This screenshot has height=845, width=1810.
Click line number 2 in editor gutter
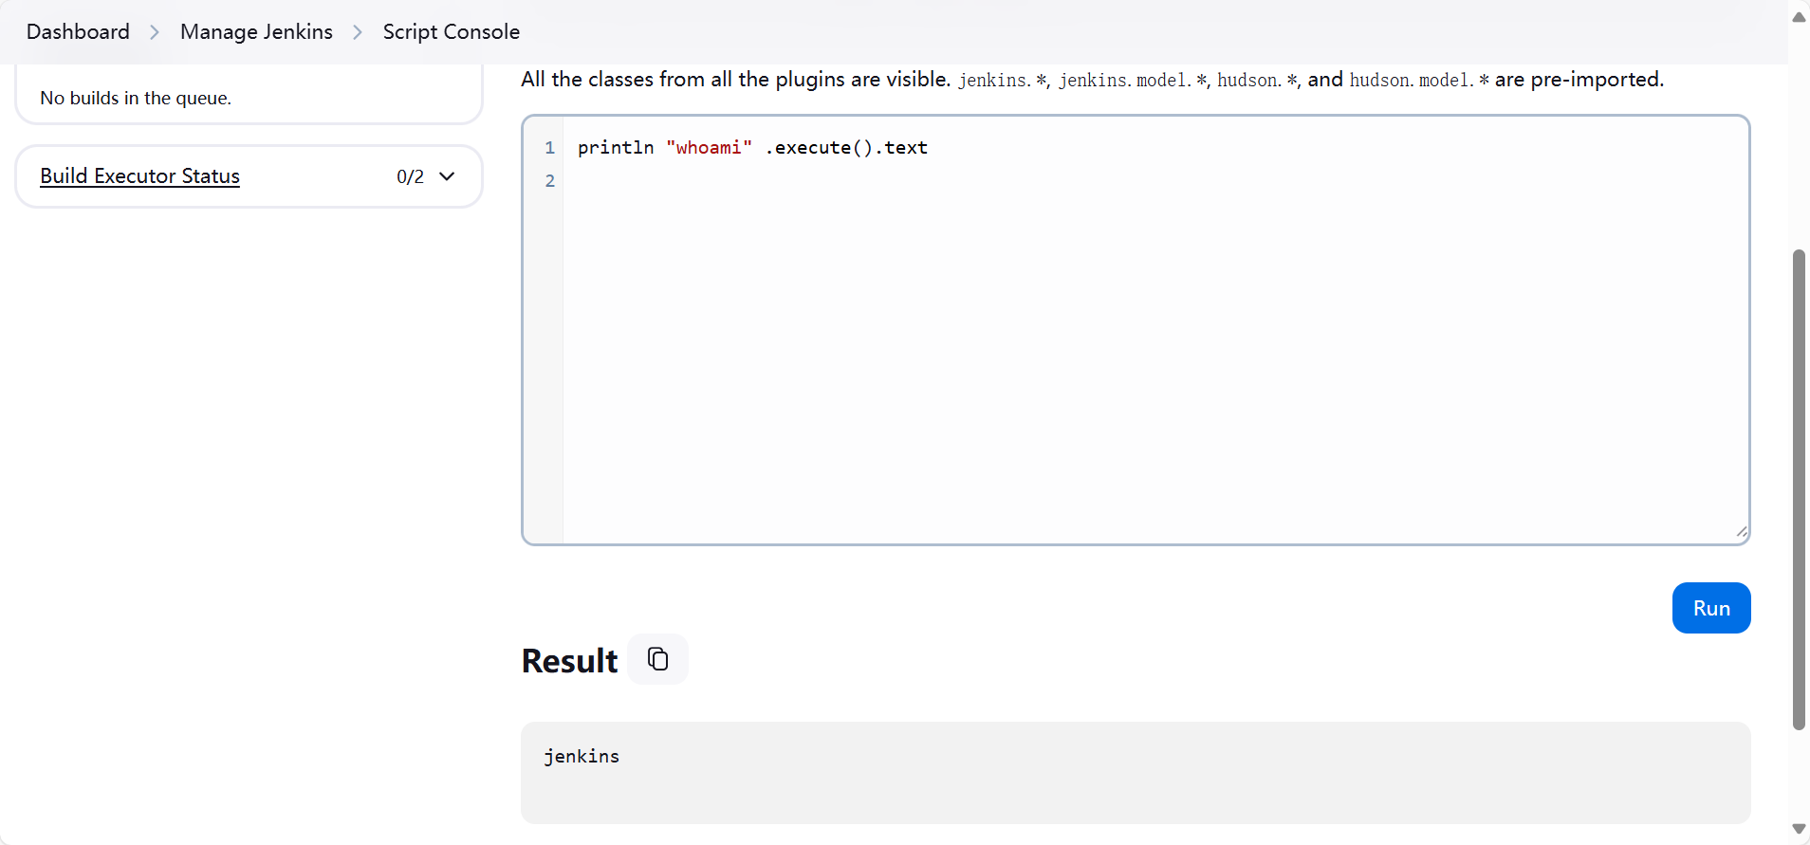[x=549, y=180]
